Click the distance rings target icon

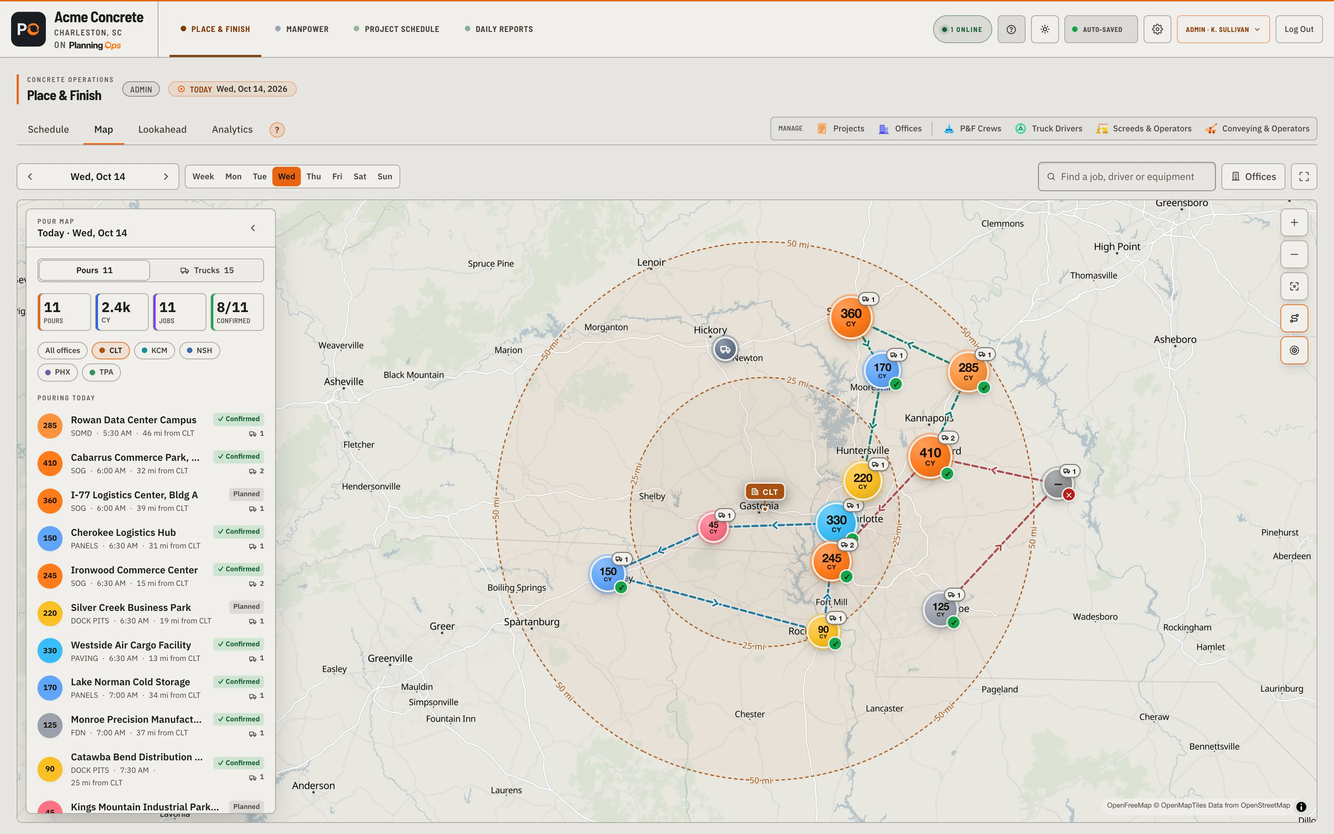tap(1294, 350)
